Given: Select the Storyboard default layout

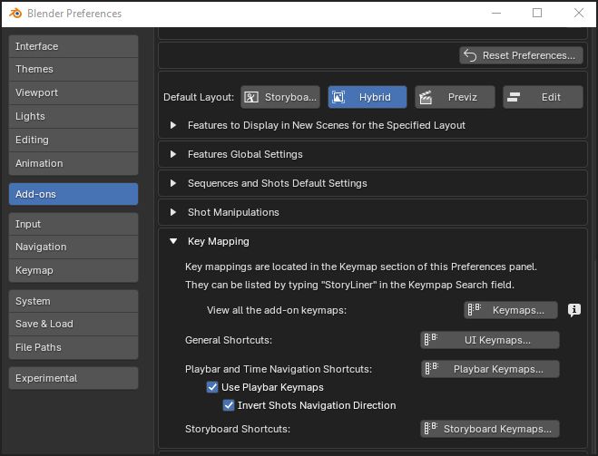Looking at the screenshot, I should (x=280, y=97).
